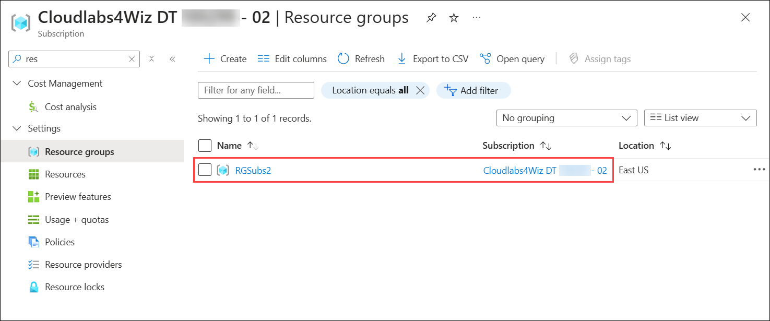
Task: Click the Edit columns label
Action: [301, 59]
